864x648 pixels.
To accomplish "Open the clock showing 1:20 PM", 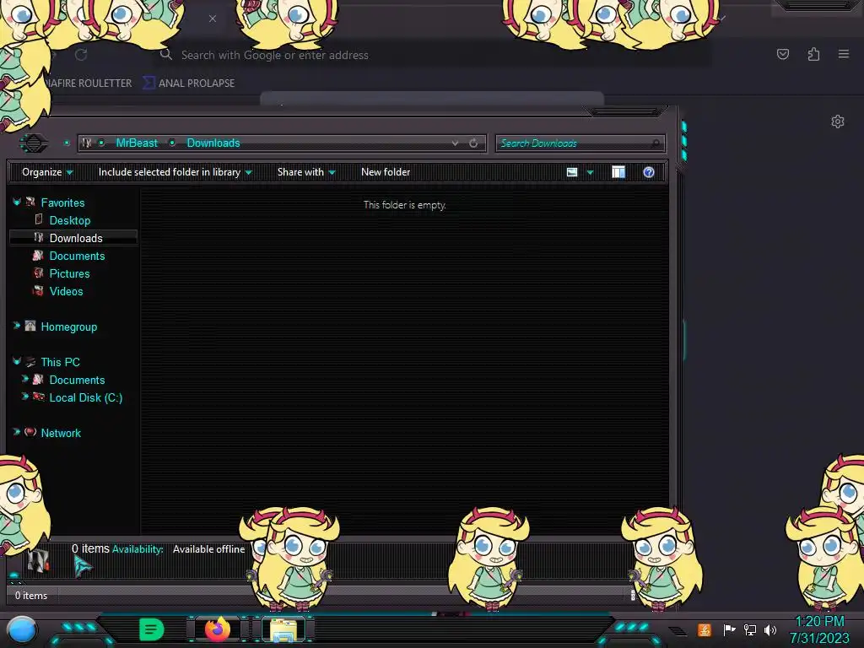I will (x=819, y=629).
